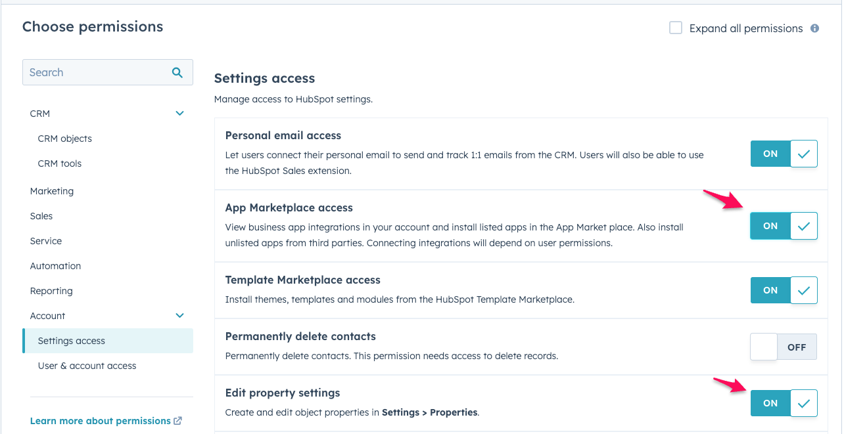Enable Permanently delete contacts toggle

pyautogui.click(x=784, y=347)
